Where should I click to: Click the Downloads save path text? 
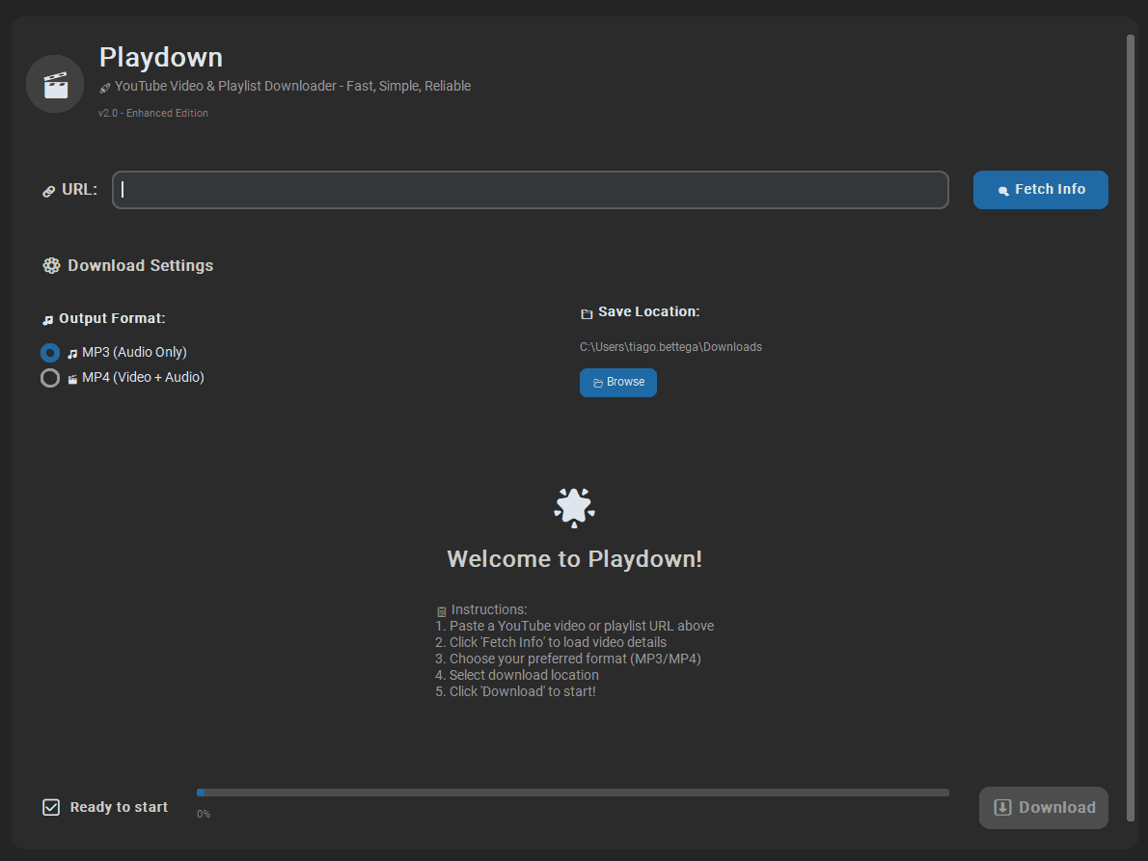pyautogui.click(x=670, y=347)
